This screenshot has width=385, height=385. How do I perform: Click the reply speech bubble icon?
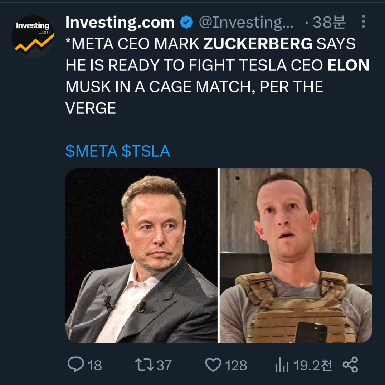point(74,365)
